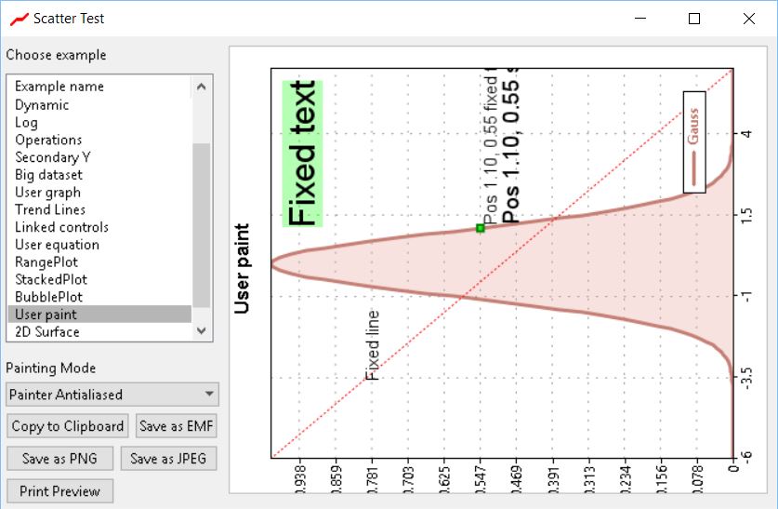Click the green Fixed text label in chart
Screen dimensions: 778x509
pos(302,154)
